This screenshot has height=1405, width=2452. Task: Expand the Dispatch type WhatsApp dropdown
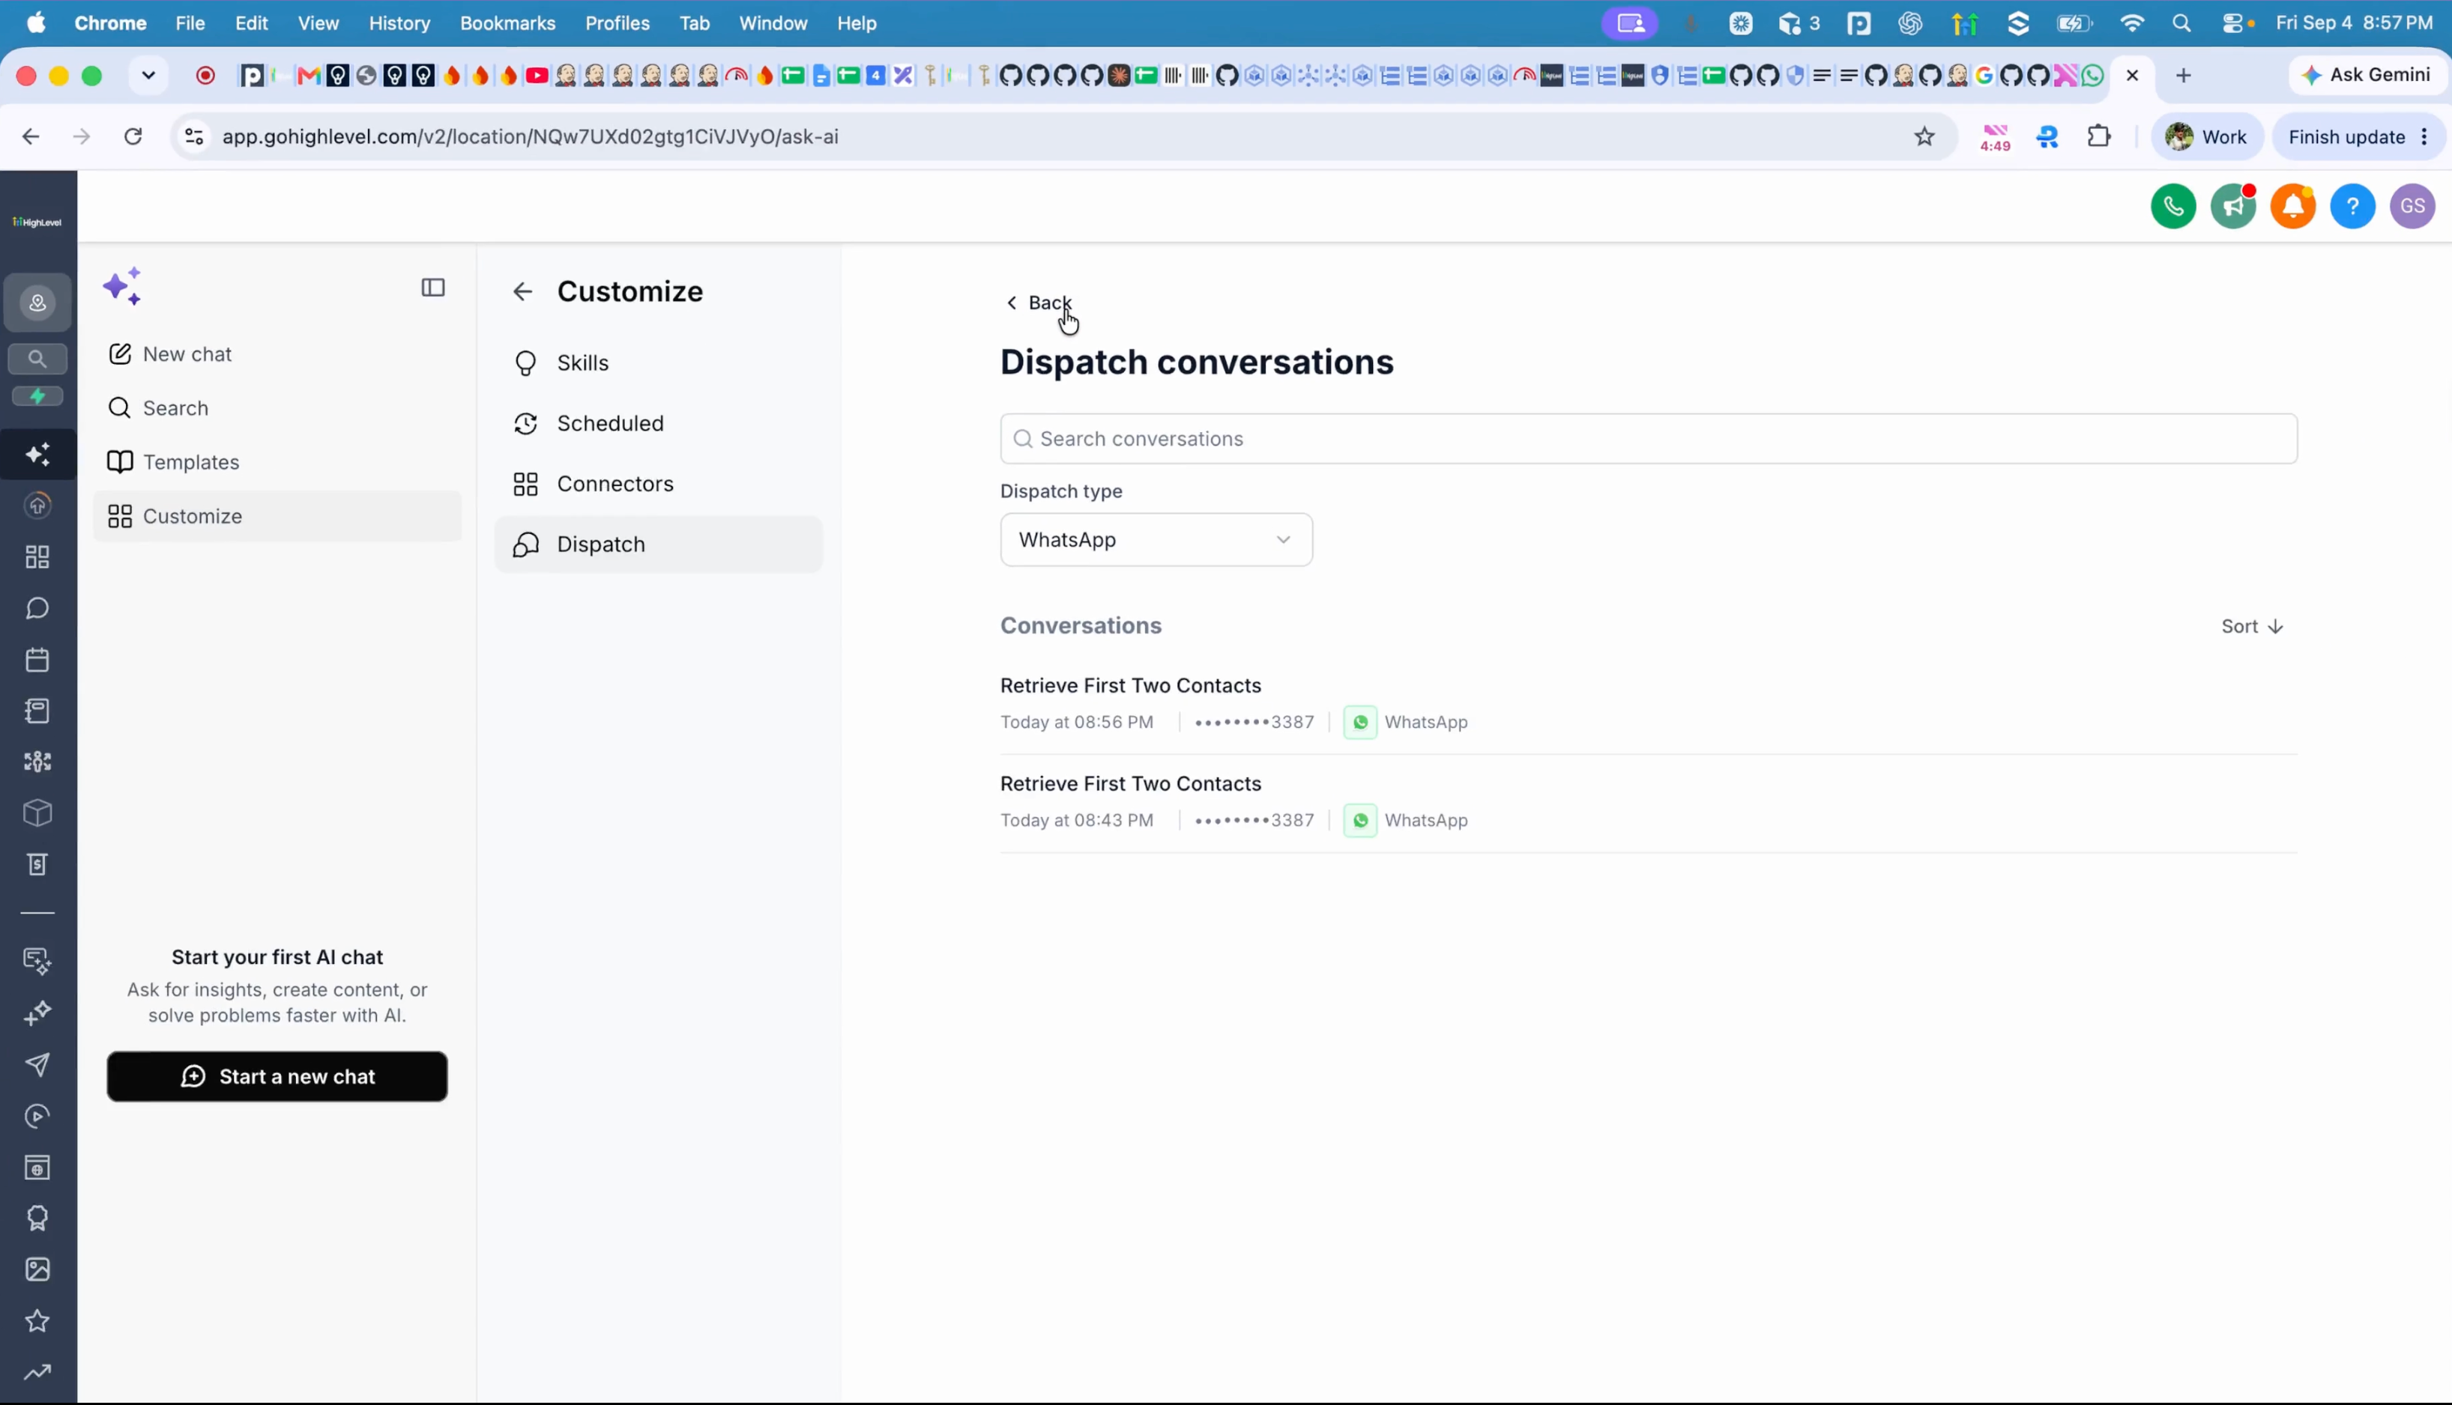pyautogui.click(x=1156, y=539)
